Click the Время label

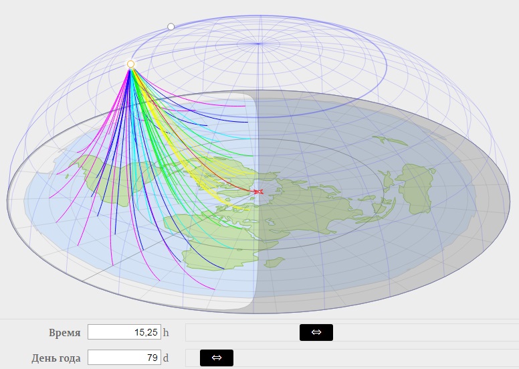(65, 333)
